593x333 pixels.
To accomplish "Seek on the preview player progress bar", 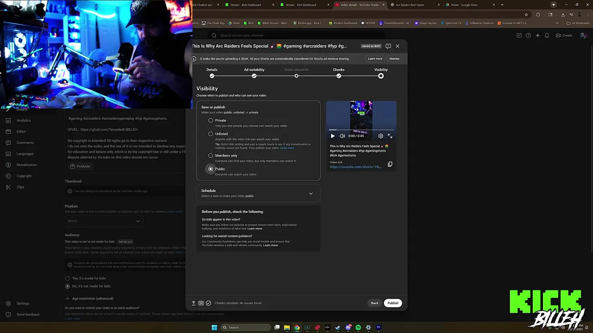I will (x=361, y=130).
